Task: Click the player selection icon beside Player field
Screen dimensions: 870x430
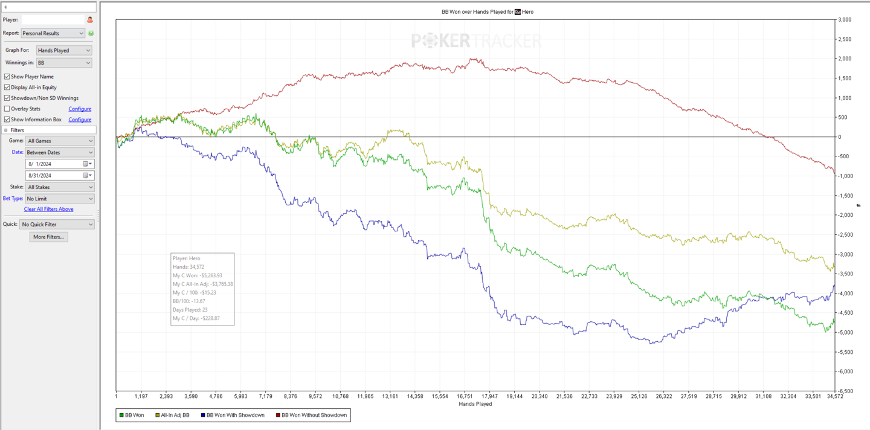Action: (90, 20)
